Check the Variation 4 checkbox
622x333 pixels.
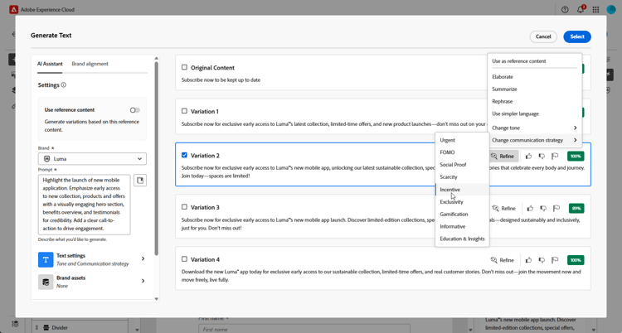click(184, 259)
